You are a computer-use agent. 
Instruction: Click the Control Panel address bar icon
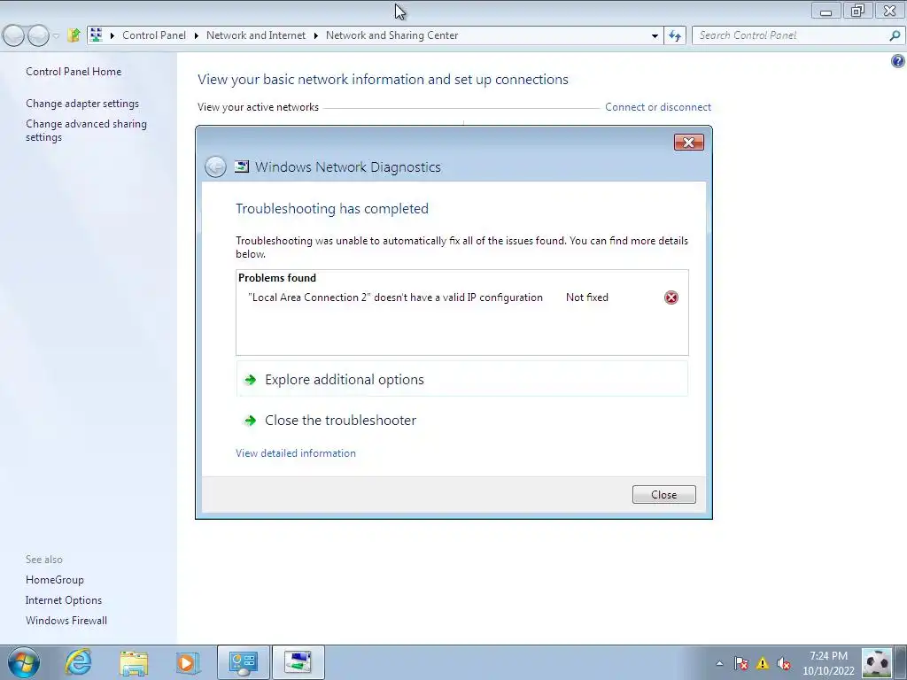pos(96,35)
